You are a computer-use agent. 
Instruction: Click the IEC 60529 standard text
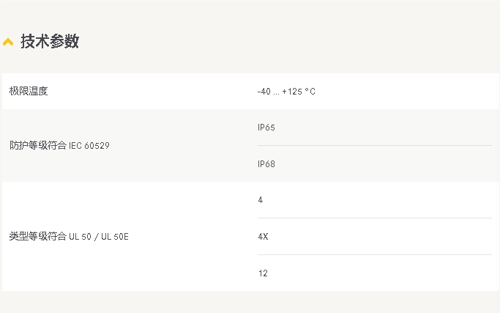coord(89,146)
